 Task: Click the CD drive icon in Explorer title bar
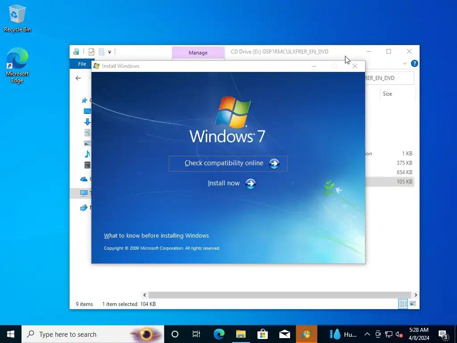click(76, 52)
